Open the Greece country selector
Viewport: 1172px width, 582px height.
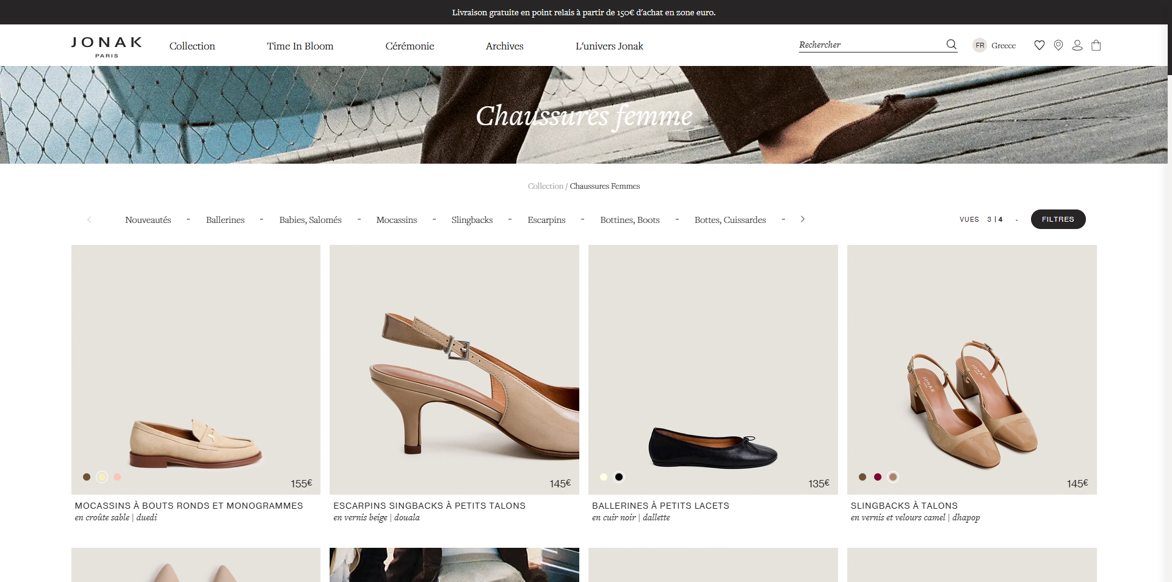tap(1004, 46)
